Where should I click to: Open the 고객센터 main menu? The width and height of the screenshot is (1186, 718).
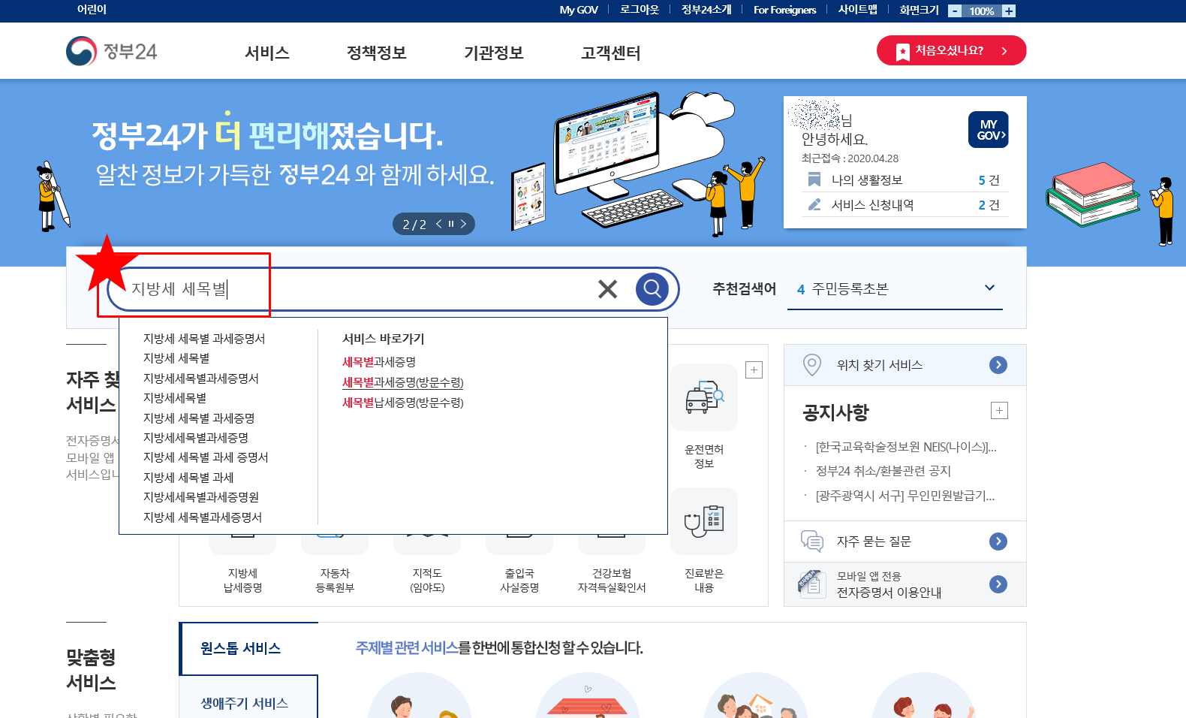610,53
